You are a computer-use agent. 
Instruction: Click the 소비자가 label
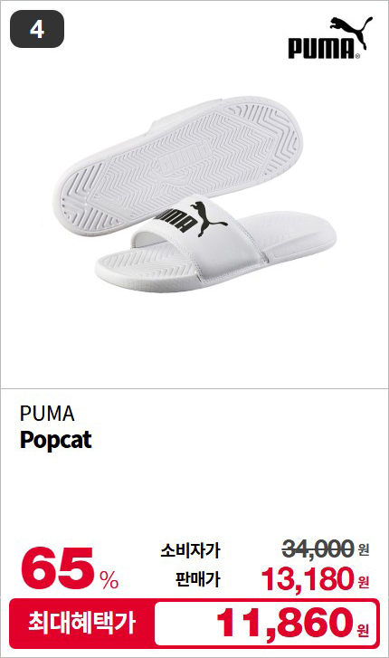(x=190, y=550)
